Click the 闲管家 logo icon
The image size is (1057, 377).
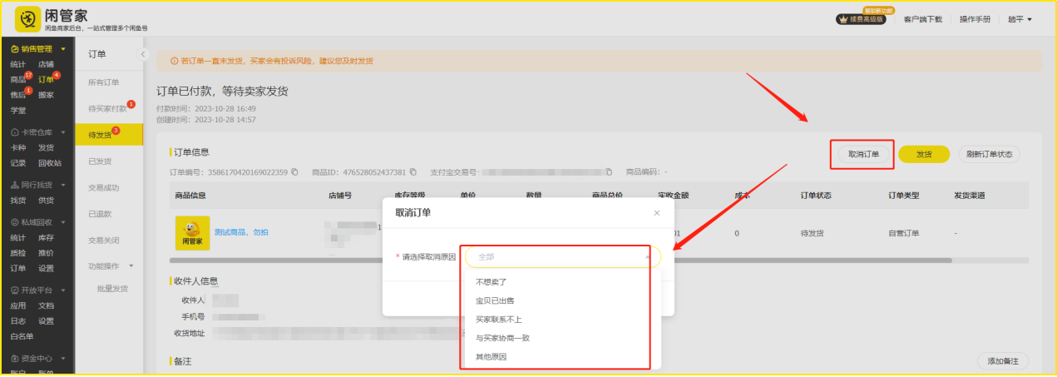tap(27, 19)
